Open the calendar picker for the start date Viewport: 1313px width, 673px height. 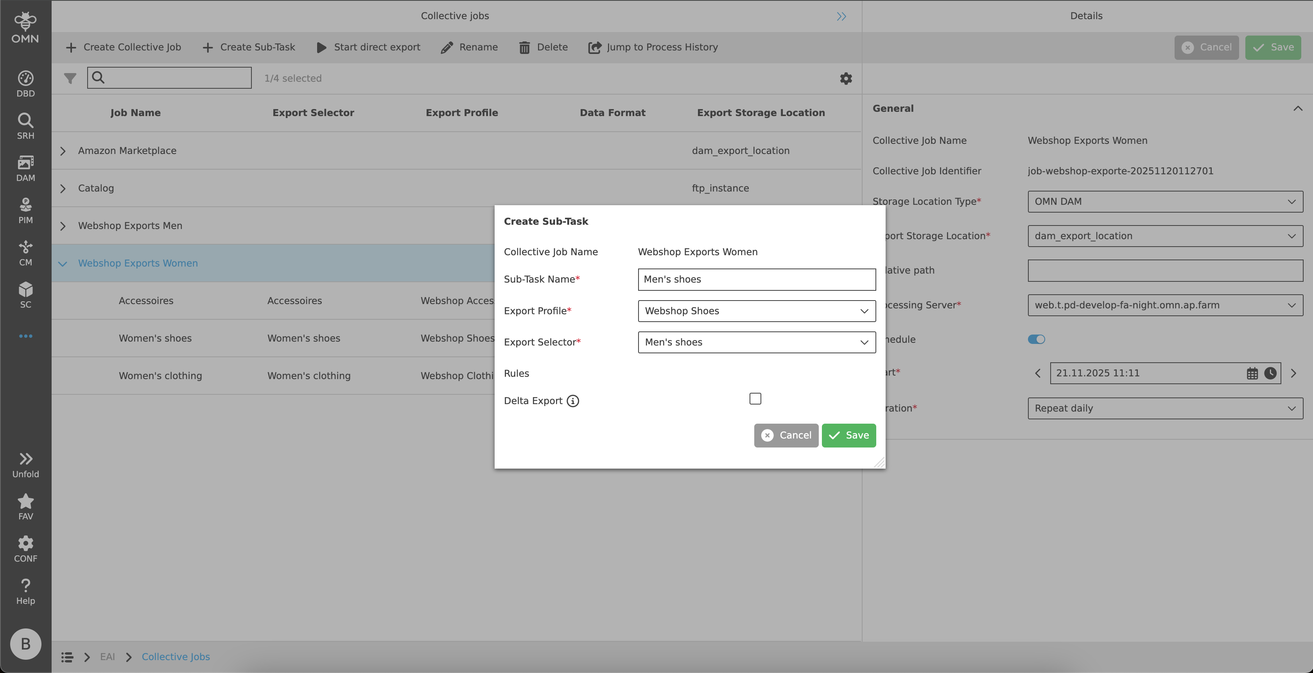click(x=1253, y=373)
